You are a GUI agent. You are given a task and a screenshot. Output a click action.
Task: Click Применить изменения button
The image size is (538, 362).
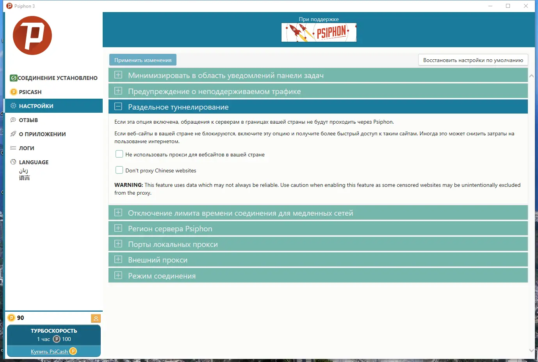point(143,60)
